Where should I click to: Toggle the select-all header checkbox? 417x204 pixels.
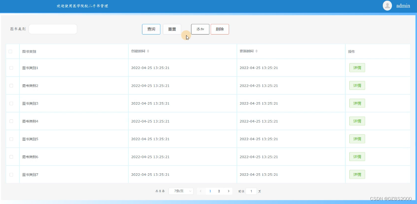click(x=10, y=51)
